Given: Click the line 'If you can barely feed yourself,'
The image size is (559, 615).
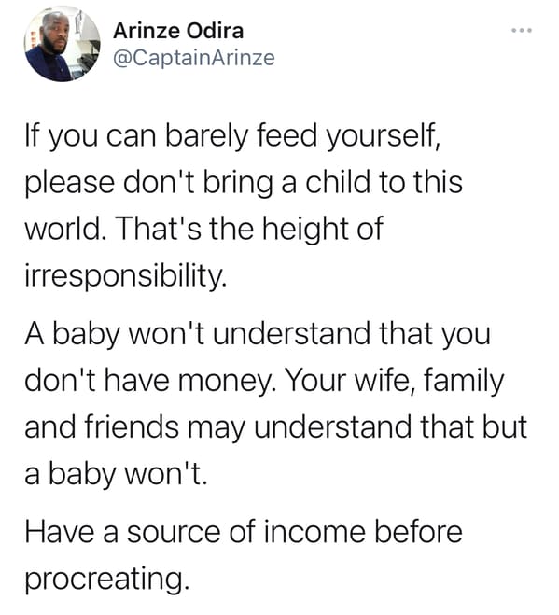Looking at the screenshot, I should pos(234,136).
